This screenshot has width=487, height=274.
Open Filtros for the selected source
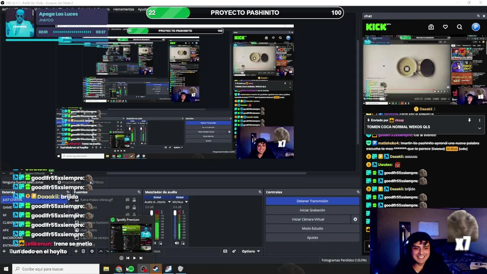[x=96, y=182]
